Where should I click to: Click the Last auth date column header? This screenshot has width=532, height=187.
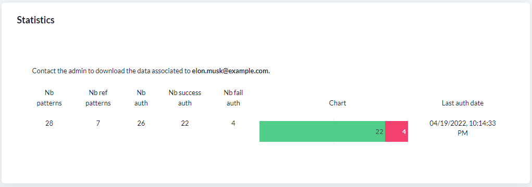[x=463, y=103]
